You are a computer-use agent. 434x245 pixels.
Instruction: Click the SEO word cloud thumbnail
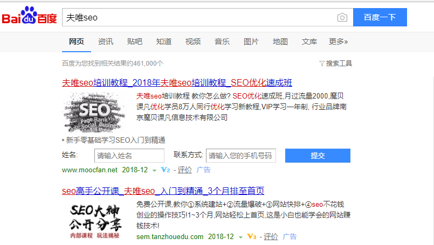[94, 112]
